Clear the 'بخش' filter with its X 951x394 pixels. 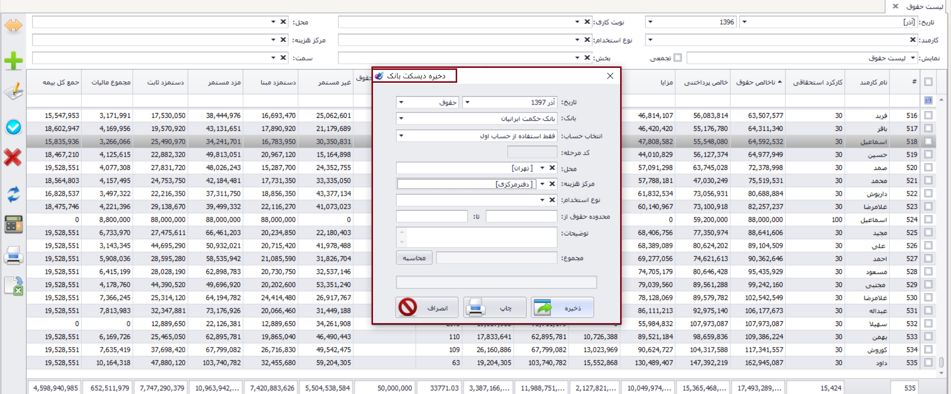[587, 58]
